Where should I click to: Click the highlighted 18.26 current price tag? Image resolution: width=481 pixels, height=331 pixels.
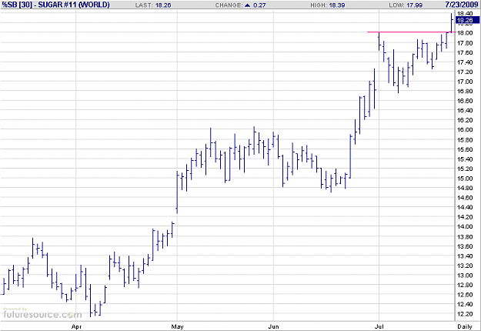coord(467,20)
